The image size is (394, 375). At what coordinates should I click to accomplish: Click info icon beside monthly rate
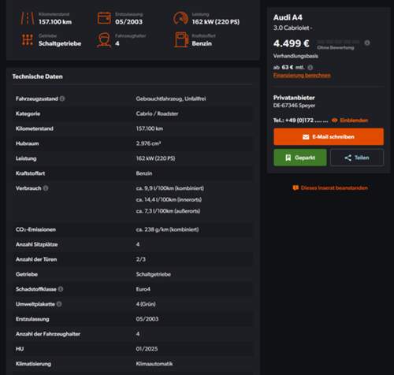pos(310,68)
